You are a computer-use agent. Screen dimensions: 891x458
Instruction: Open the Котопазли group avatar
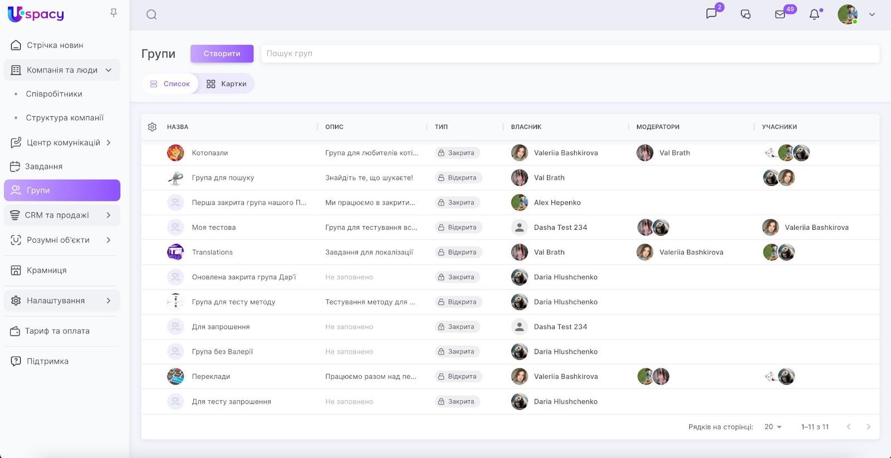(175, 152)
